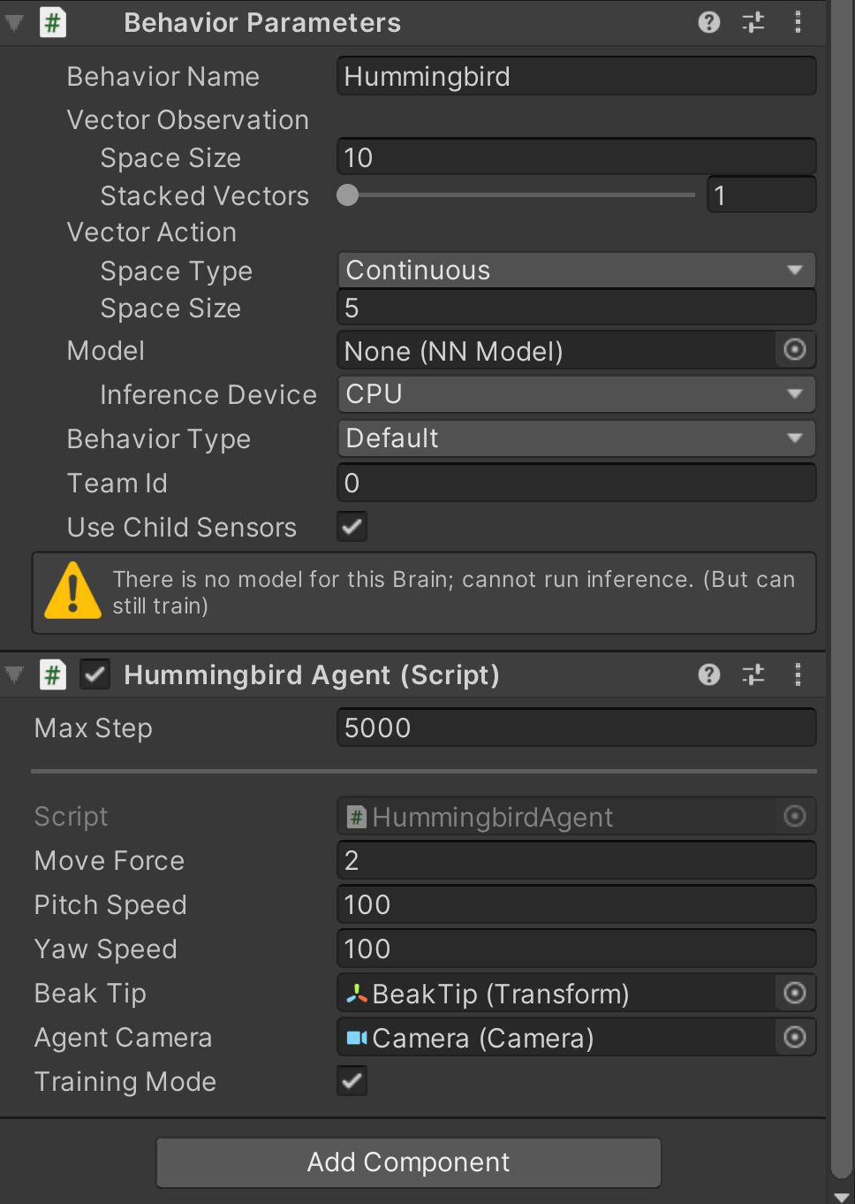
Task: Open the Behavior Type dropdown set to Default
Action: [576, 438]
